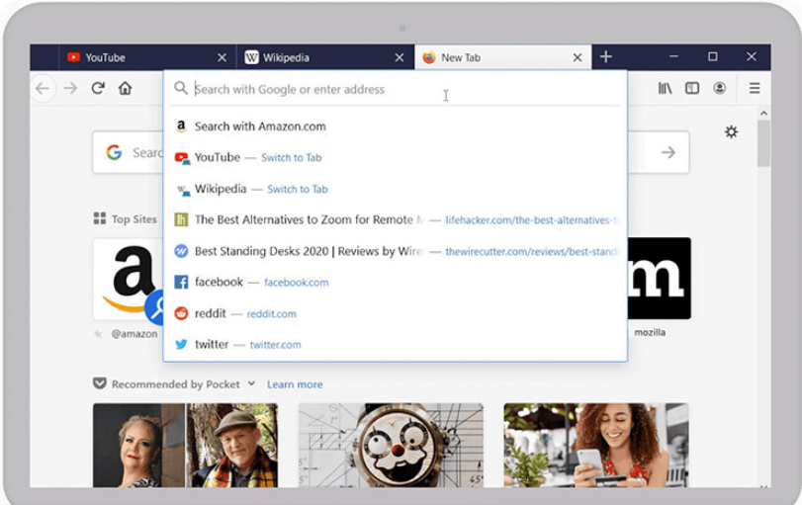Image resolution: width=802 pixels, height=505 pixels.
Task: Click the @amazon label under tile
Action: pyautogui.click(x=134, y=334)
